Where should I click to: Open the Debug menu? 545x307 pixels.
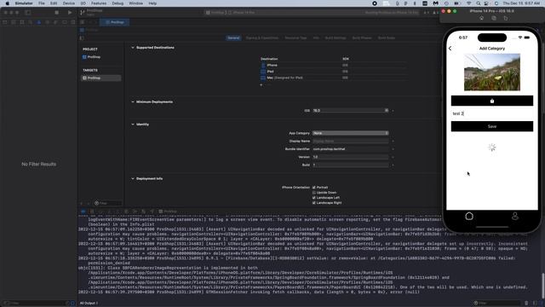tap(118, 3)
